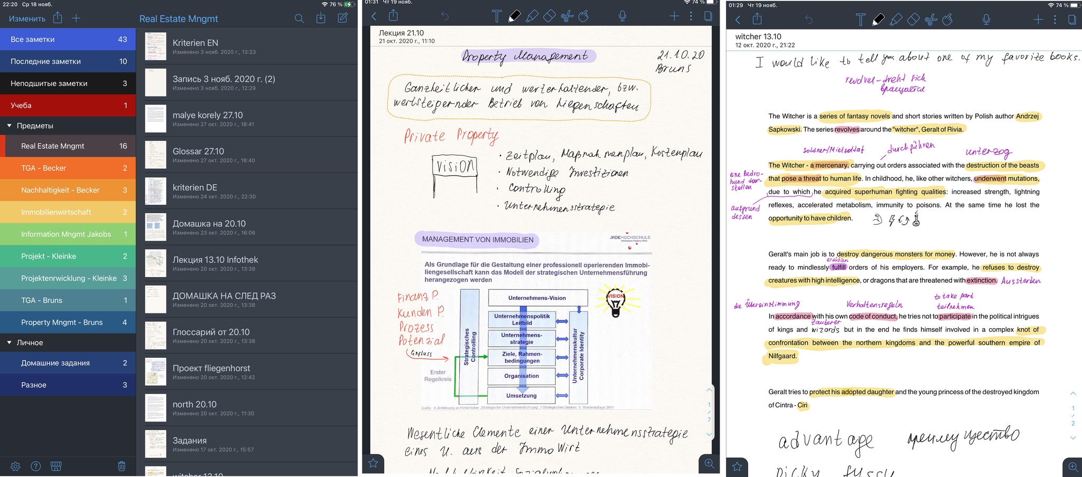Open the Property Mngmt - Bruns subject
Image resolution: width=1082 pixels, height=477 pixels.
point(68,322)
